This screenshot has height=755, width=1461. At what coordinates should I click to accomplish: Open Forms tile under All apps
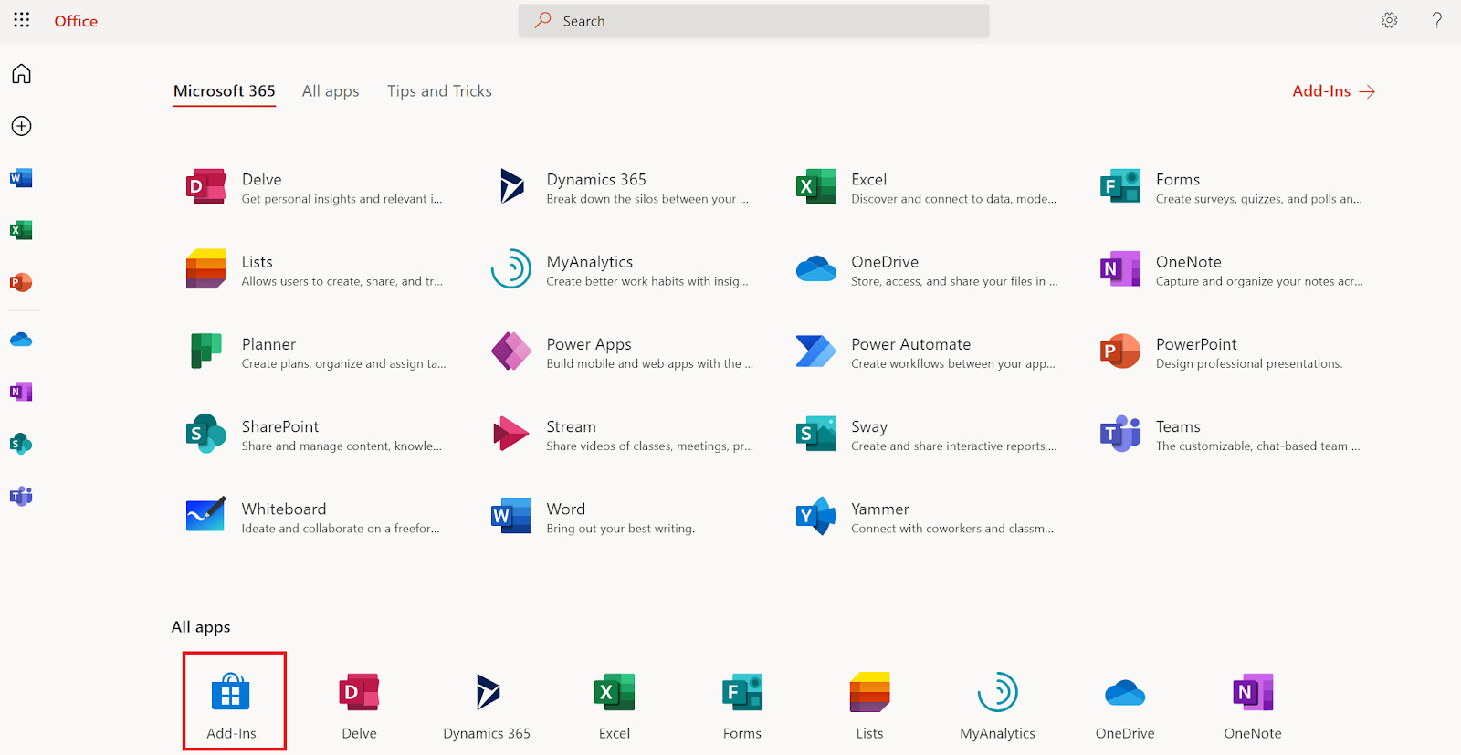[x=742, y=706]
